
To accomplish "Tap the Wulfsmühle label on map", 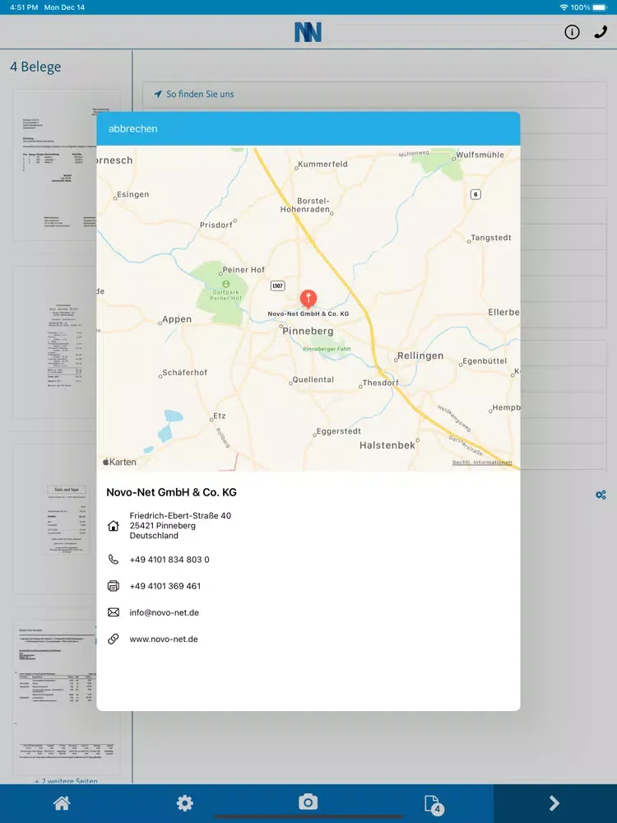I will (x=480, y=155).
